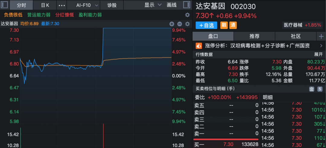
Task: Toggle the right sidebar panel icon
Action: [x=187, y=5]
